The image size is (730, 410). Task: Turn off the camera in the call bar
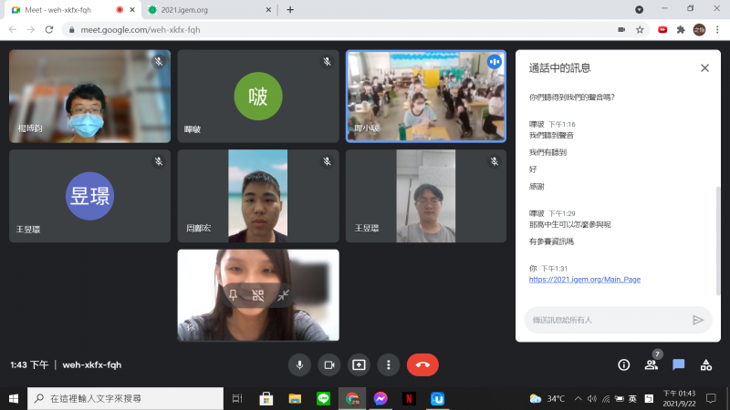pyautogui.click(x=328, y=364)
